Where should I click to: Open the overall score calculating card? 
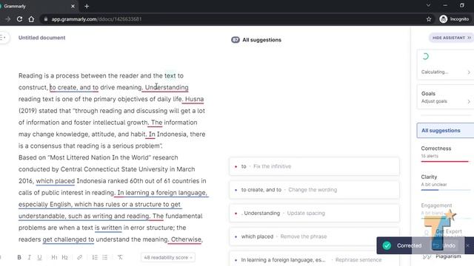(x=445, y=65)
